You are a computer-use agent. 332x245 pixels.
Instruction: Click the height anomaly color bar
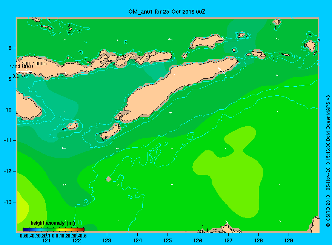coord(54,230)
